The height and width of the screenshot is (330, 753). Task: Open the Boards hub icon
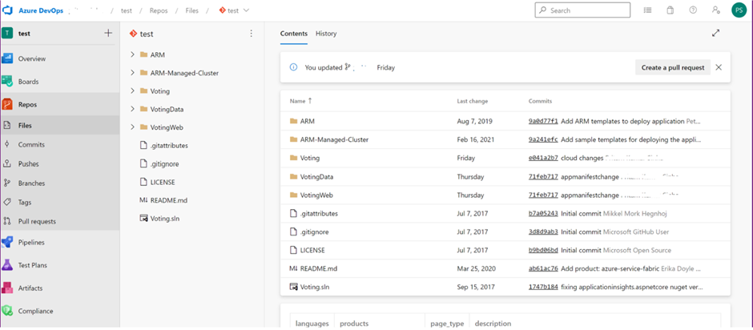[x=7, y=82]
